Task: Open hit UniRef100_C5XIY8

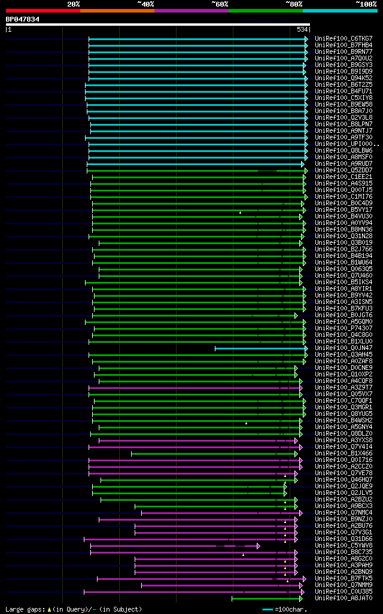Action: coord(344,98)
